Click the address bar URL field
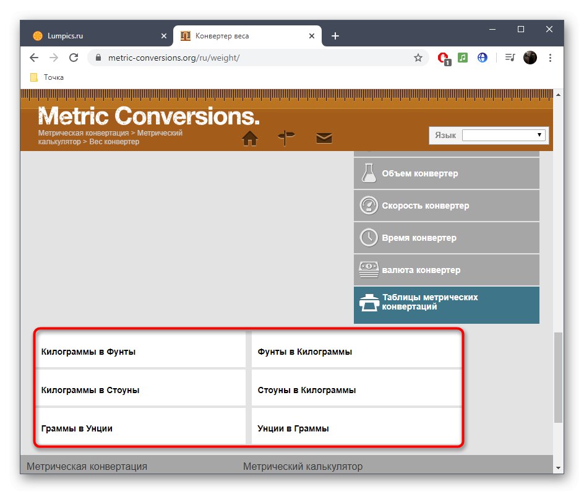 [257, 58]
